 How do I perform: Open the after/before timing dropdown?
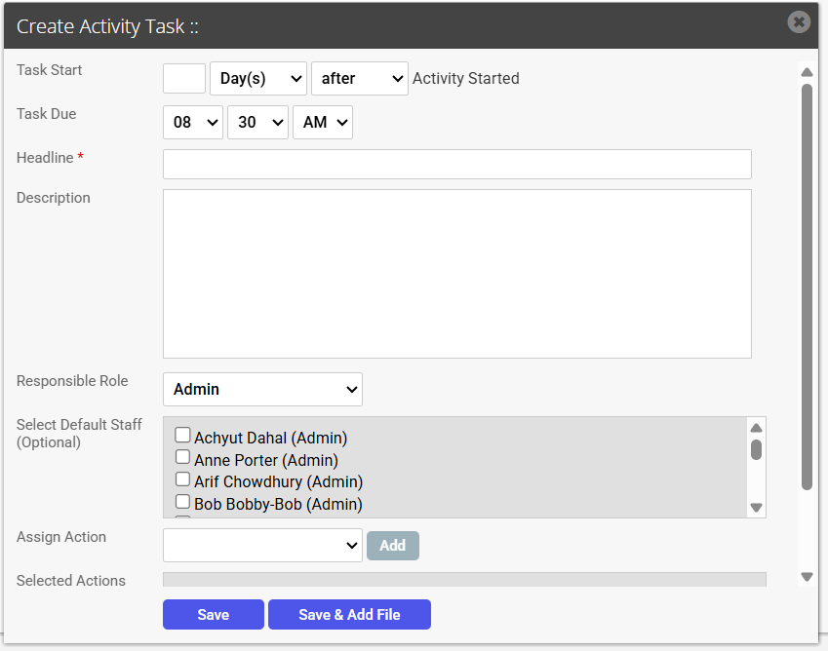360,79
